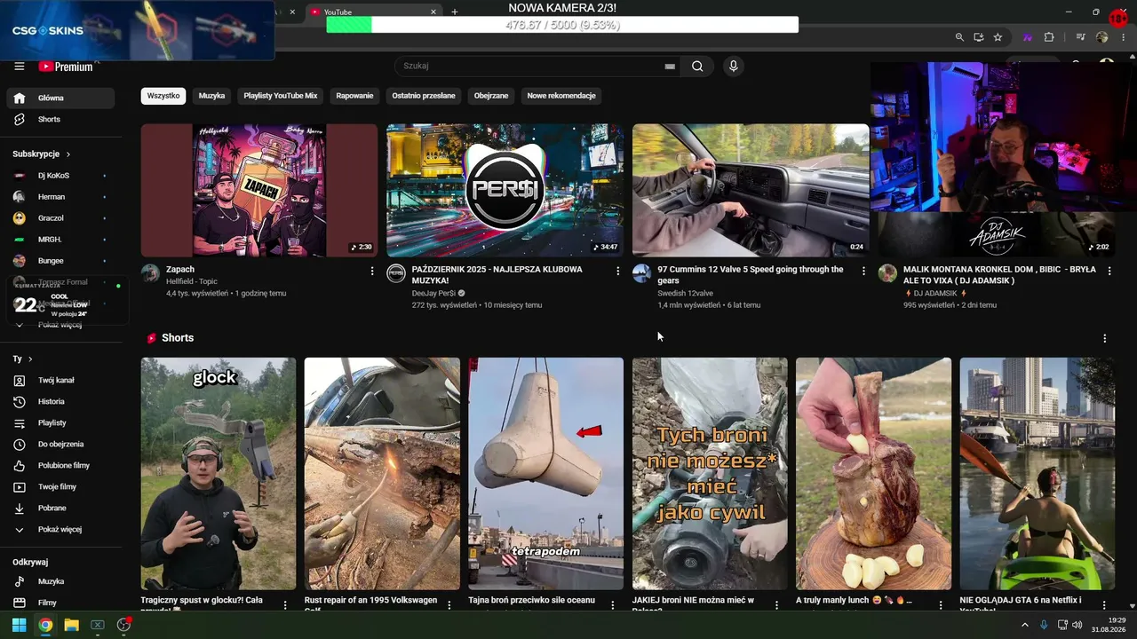1137x639 pixels.
Task: Open new browser tab with plus button
Action: pos(455,12)
